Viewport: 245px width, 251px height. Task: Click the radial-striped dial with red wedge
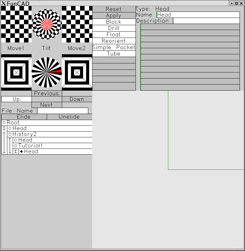[x=47, y=72]
